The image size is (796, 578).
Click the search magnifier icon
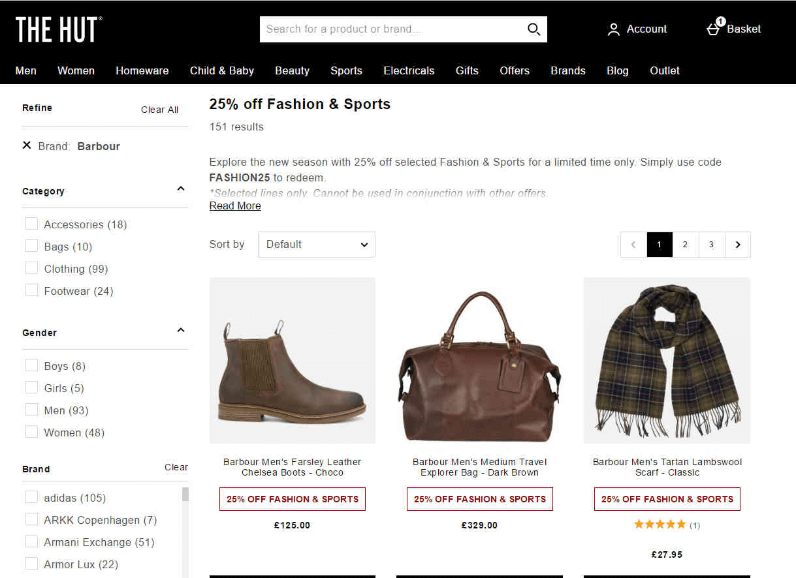(533, 29)
